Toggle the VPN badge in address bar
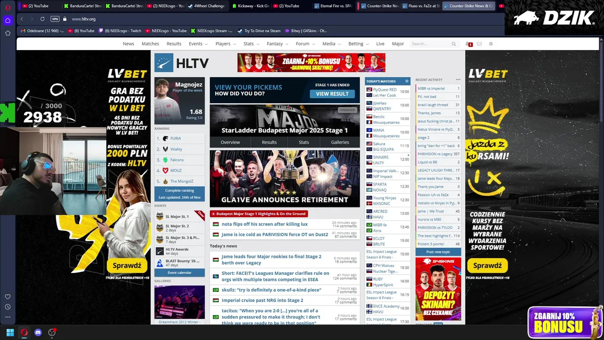604x340 pixels. pos(55,19)
